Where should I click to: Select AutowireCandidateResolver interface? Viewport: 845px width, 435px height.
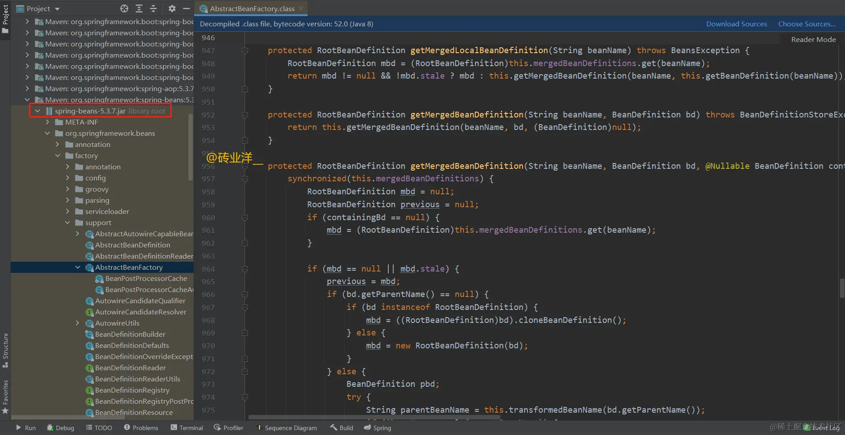(140, 312)
